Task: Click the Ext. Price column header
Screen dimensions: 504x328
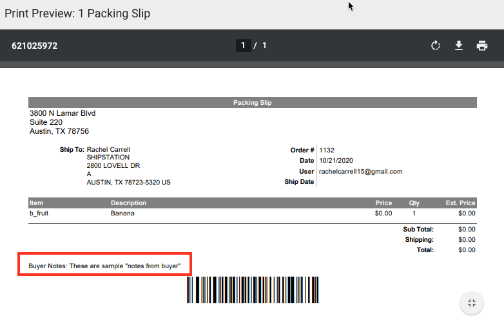Action: pos(460,203)
